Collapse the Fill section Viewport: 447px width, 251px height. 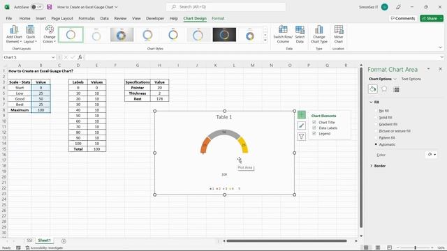pos(371,102)
